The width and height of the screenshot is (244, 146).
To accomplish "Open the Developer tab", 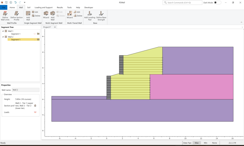I will coord(89,7).
